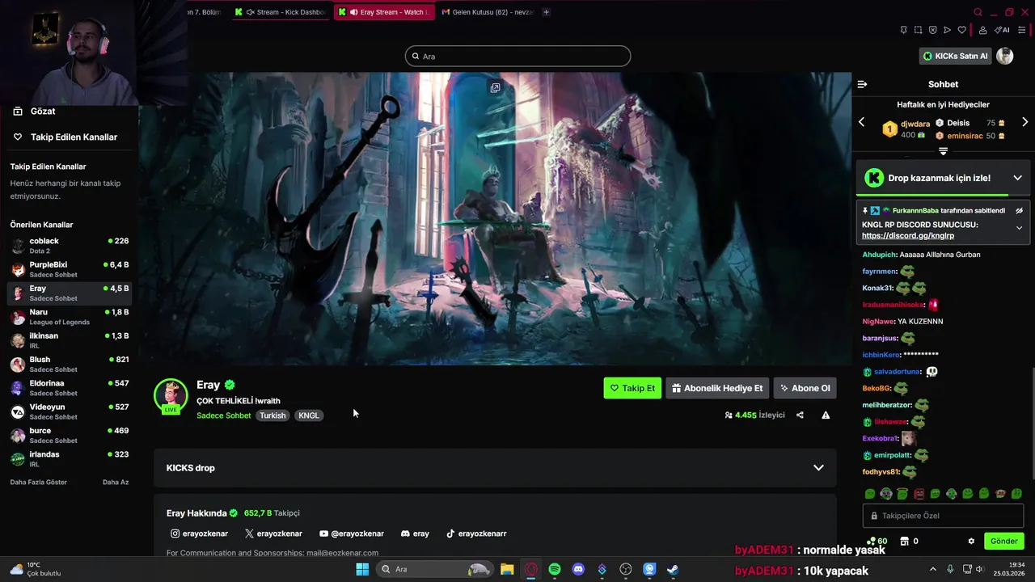Open Sadece Sohbet category link under Eray
The image size is (1035, 582).
223,415
